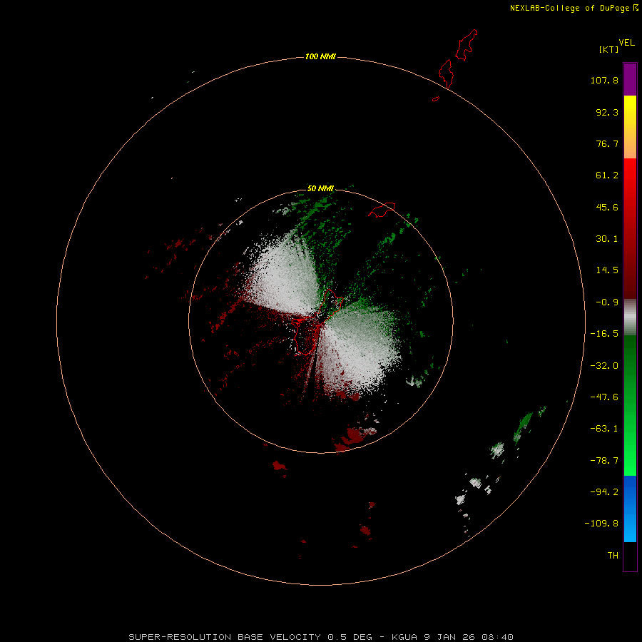Viewport: 642px width, 642px height.
Task: Click the yellow-orange segment of the color bar
Action: click(x=630, y=127)
